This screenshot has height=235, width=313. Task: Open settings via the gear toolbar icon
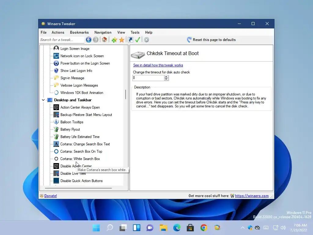pyautogui.click(x=146, y=40)
